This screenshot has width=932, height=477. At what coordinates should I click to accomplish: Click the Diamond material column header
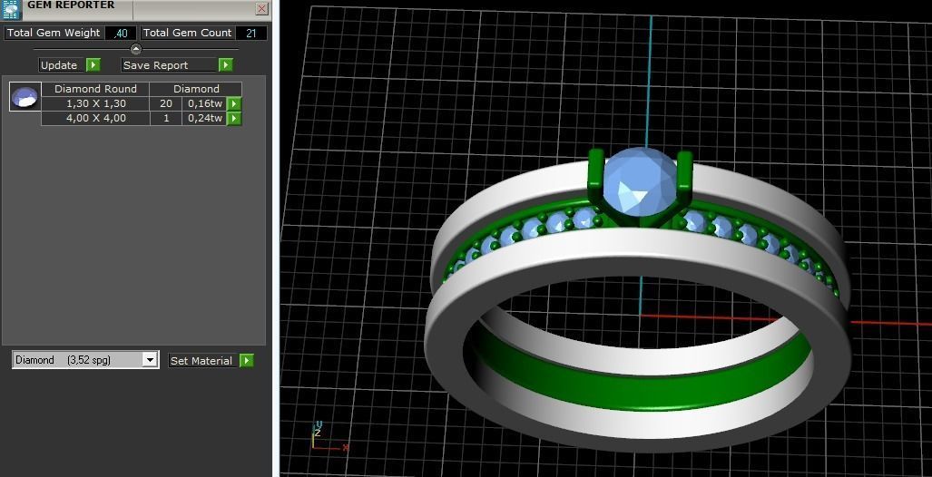pos(196,89)
